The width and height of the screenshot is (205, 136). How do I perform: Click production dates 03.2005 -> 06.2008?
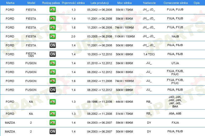[100, 36]
